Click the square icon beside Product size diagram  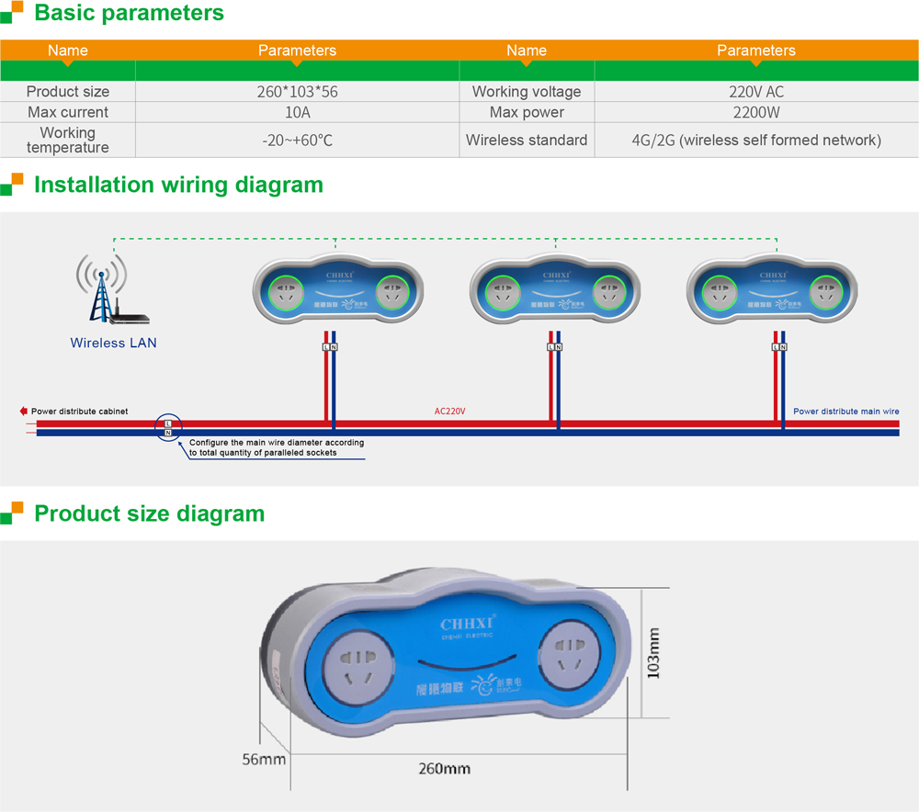click(x=13, y=513)
